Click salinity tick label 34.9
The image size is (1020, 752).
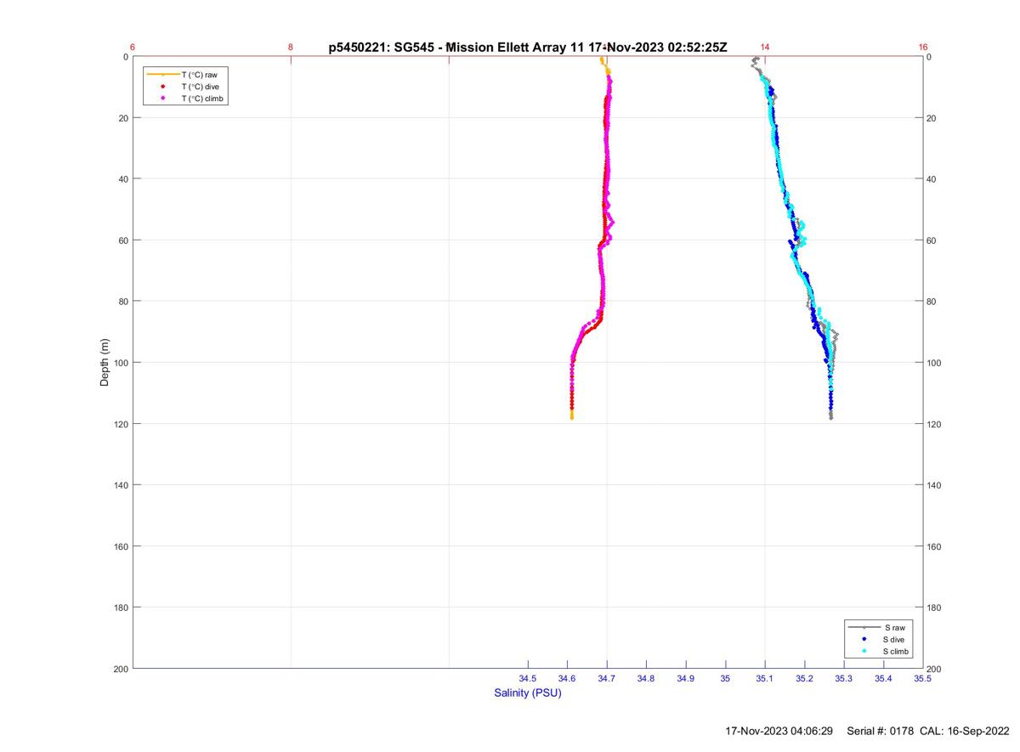coord(686,679)
